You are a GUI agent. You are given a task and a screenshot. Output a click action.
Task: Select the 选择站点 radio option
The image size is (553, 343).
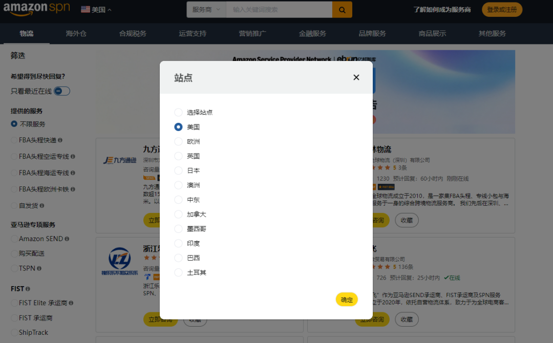pos(179,112)
